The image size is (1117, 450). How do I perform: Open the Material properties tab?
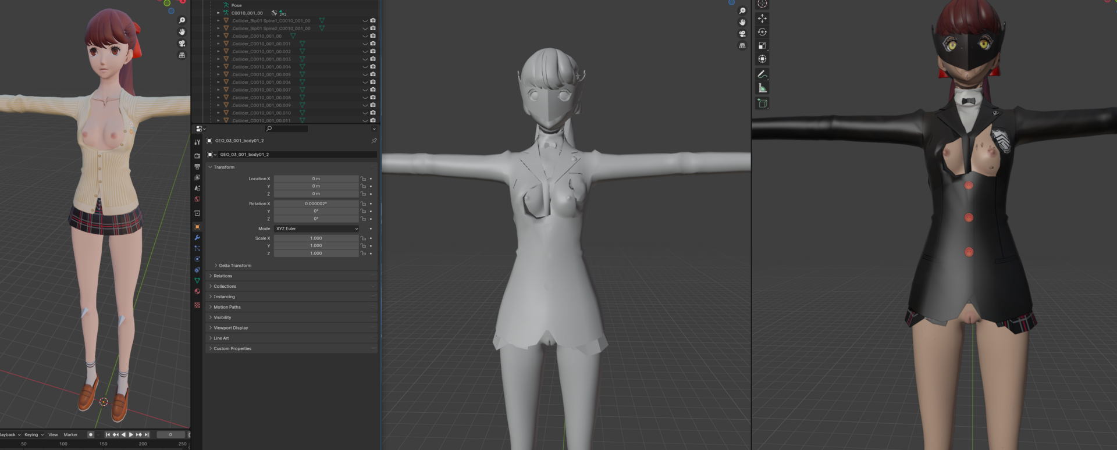coord(197,291)
